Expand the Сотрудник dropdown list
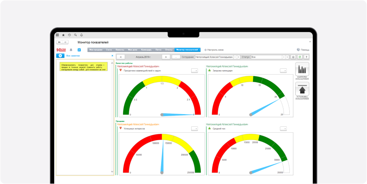The image size is (367, 184). (234, 57)
